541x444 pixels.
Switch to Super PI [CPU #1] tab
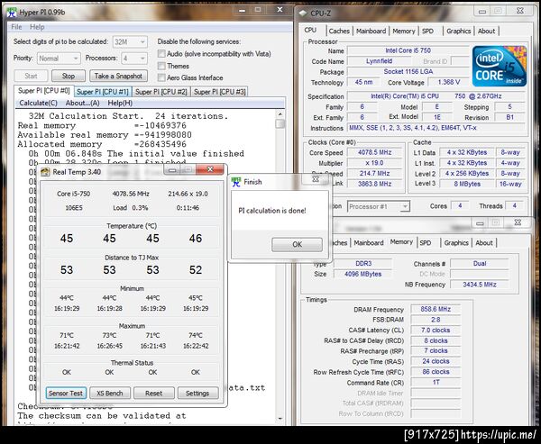(103, 92)
